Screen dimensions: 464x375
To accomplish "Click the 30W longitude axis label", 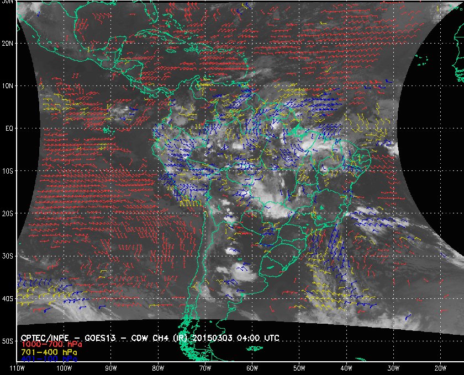I will (x=393, y=368).
